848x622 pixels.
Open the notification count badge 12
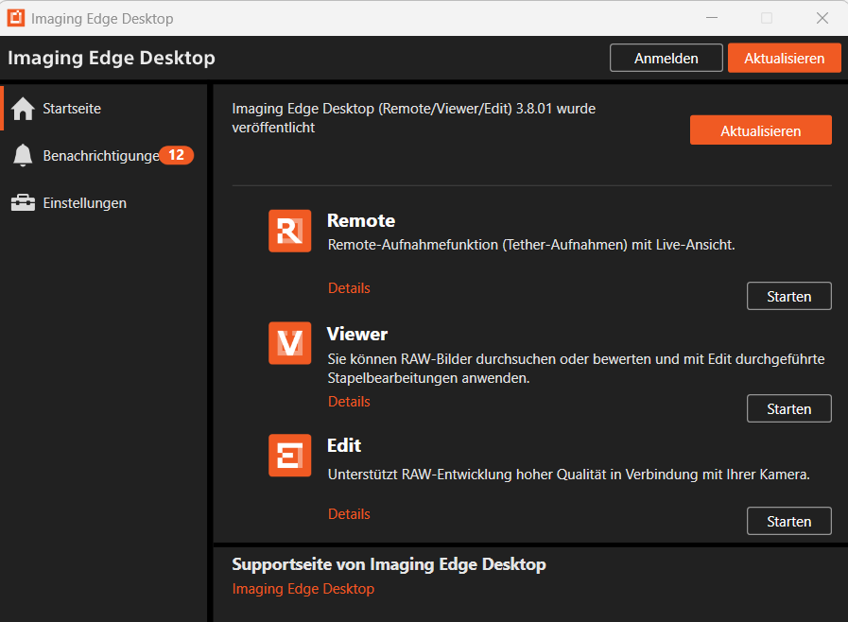(x=176, y=155)
